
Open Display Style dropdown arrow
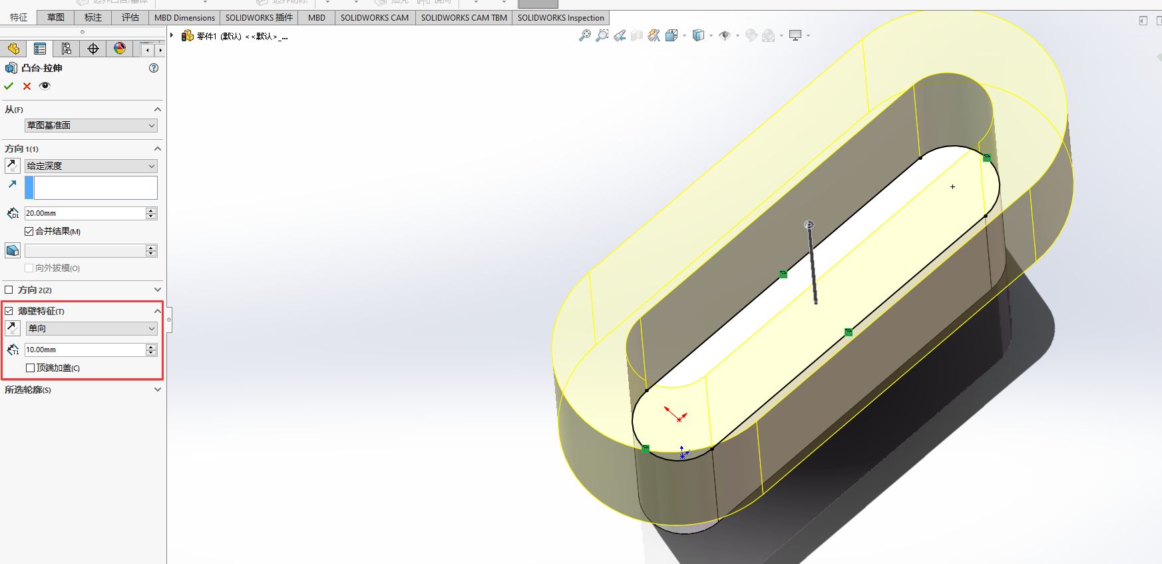click(x=711, y=36)
